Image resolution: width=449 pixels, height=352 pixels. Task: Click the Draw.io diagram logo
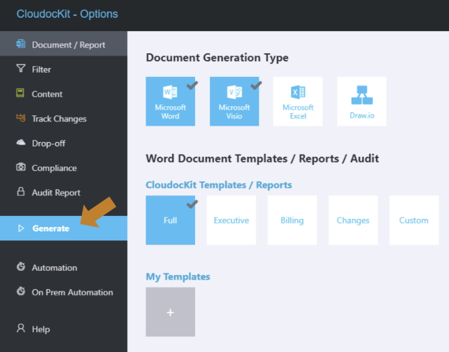coord(362,95)
